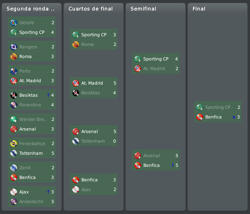This screenshot has width=250, height=214.
Task: Select the Semifinal column header
Action: 143,8
